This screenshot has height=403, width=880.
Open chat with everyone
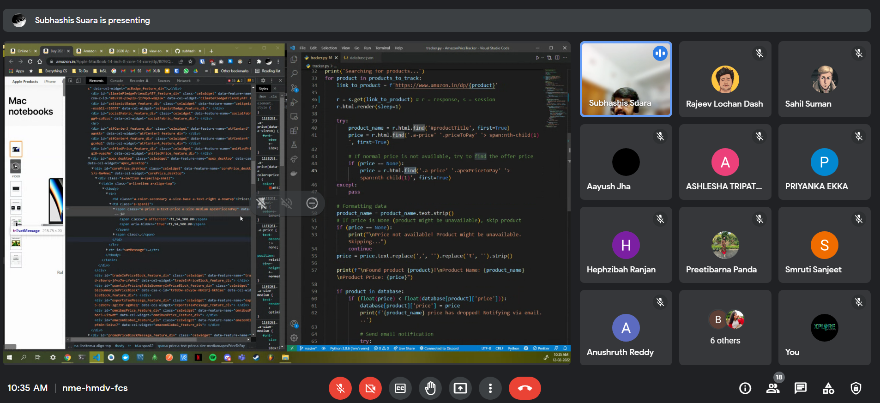(801, 388)
